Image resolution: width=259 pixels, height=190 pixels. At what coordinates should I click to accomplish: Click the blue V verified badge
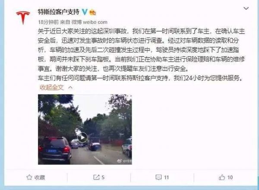pos(85,12)
